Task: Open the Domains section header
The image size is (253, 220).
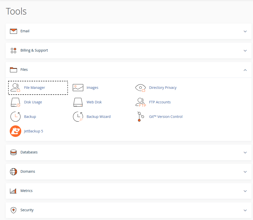Action: (x=128, y=172)
